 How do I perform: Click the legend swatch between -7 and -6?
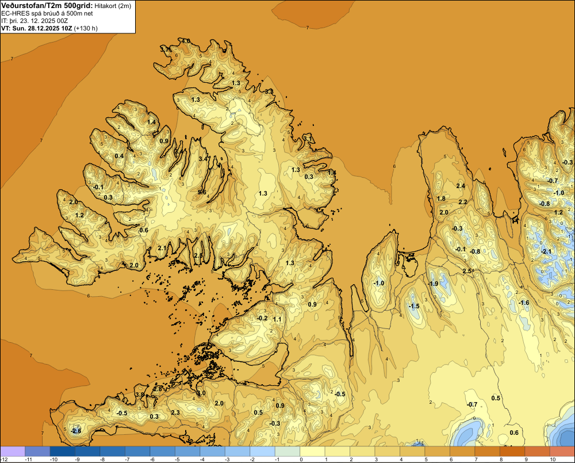click(x=137, y=451)
